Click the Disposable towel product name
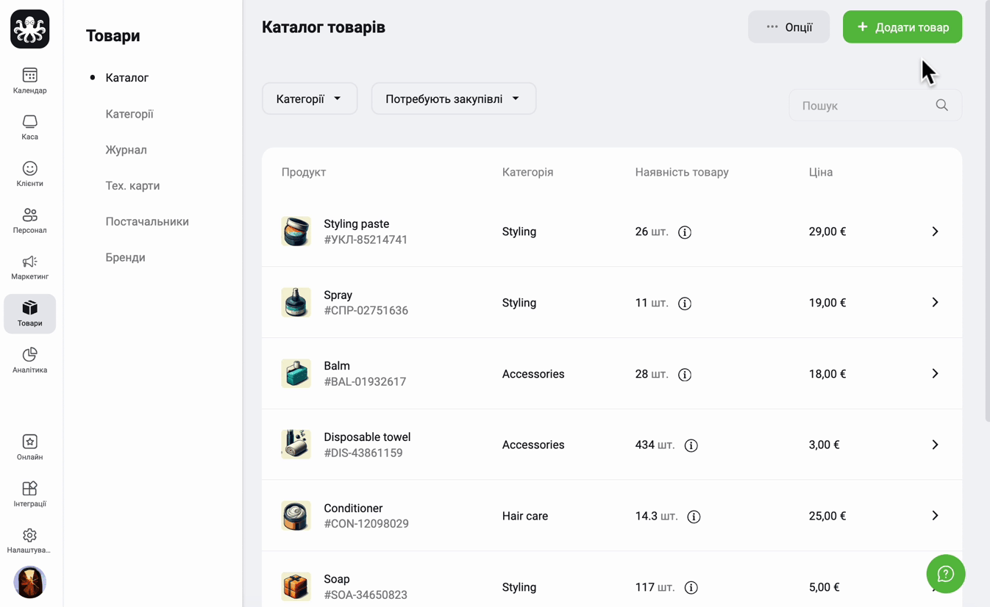Screen dimensions: 990x607 tap(367, 437)
